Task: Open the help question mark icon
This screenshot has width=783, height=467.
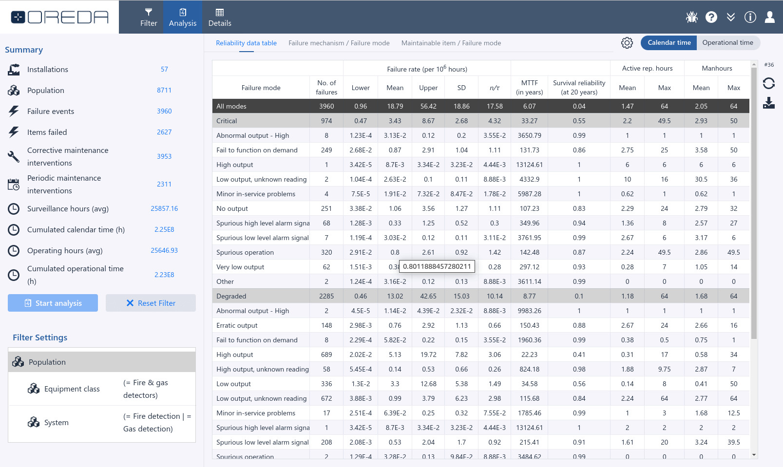Action: click(x=711, y=17)
